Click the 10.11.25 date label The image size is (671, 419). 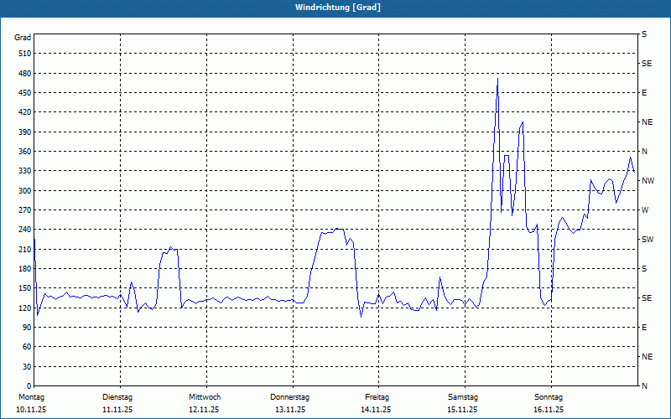tap(31, 410)
